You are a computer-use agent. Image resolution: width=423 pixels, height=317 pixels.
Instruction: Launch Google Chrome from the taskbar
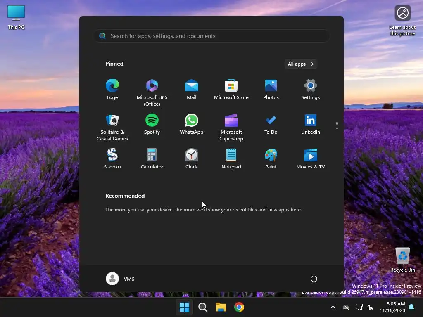coord(239,307)
